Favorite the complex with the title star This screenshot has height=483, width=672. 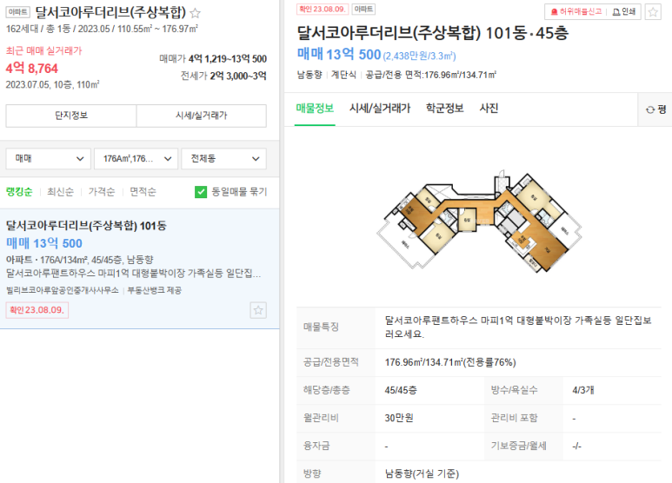195,13
